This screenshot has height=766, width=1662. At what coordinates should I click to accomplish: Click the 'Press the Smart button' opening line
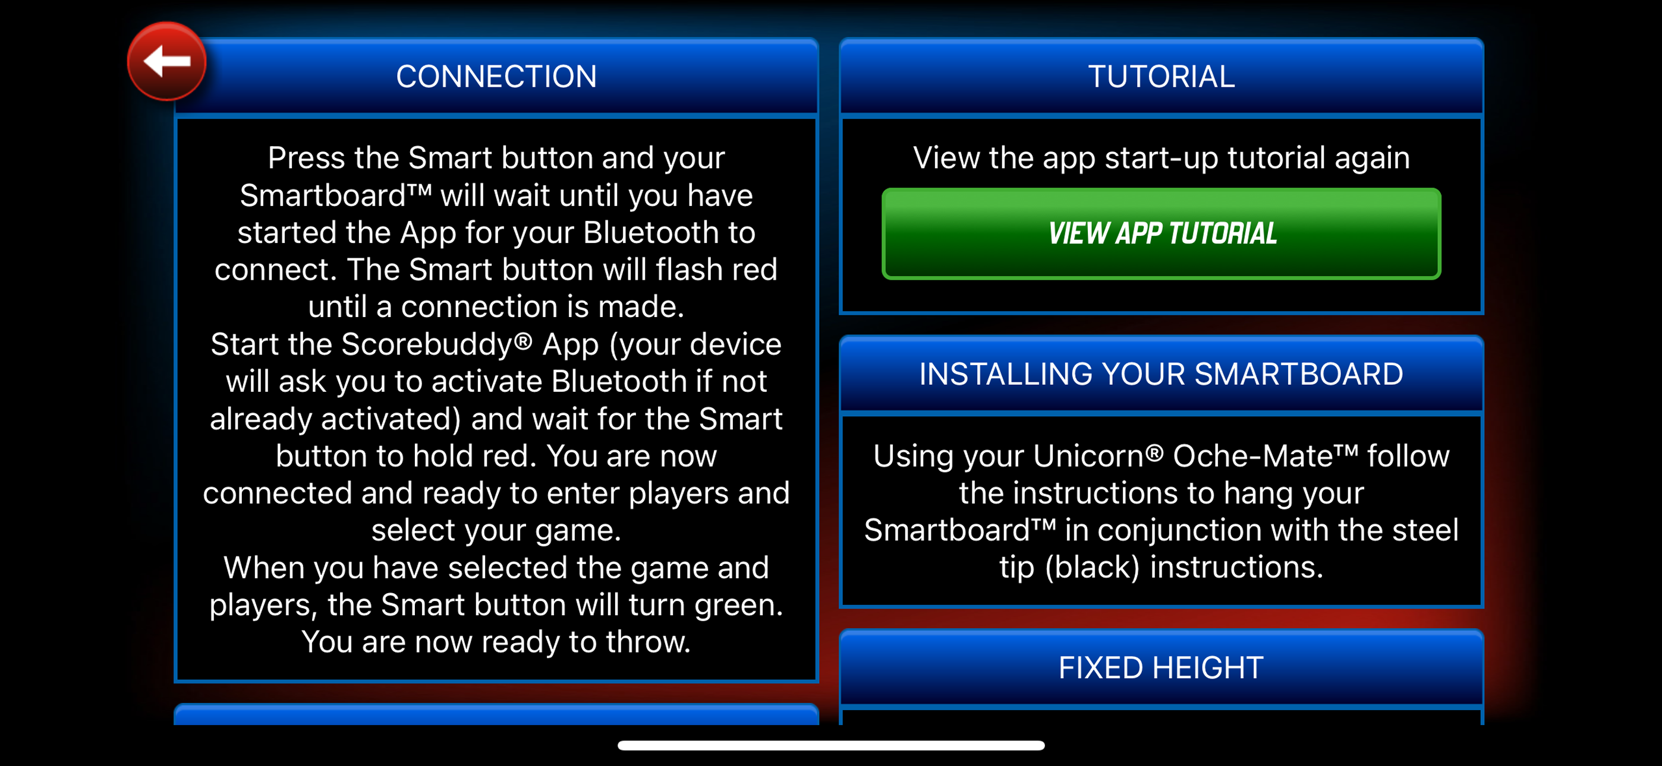pos(496,157)
